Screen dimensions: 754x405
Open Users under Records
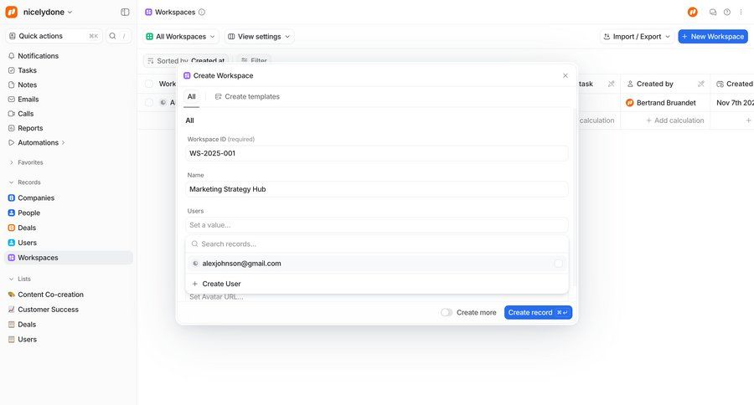27,242
